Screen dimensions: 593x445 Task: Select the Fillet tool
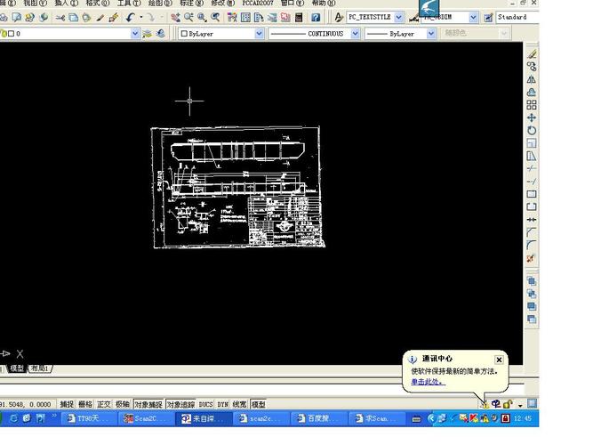[x=532, y=245]
